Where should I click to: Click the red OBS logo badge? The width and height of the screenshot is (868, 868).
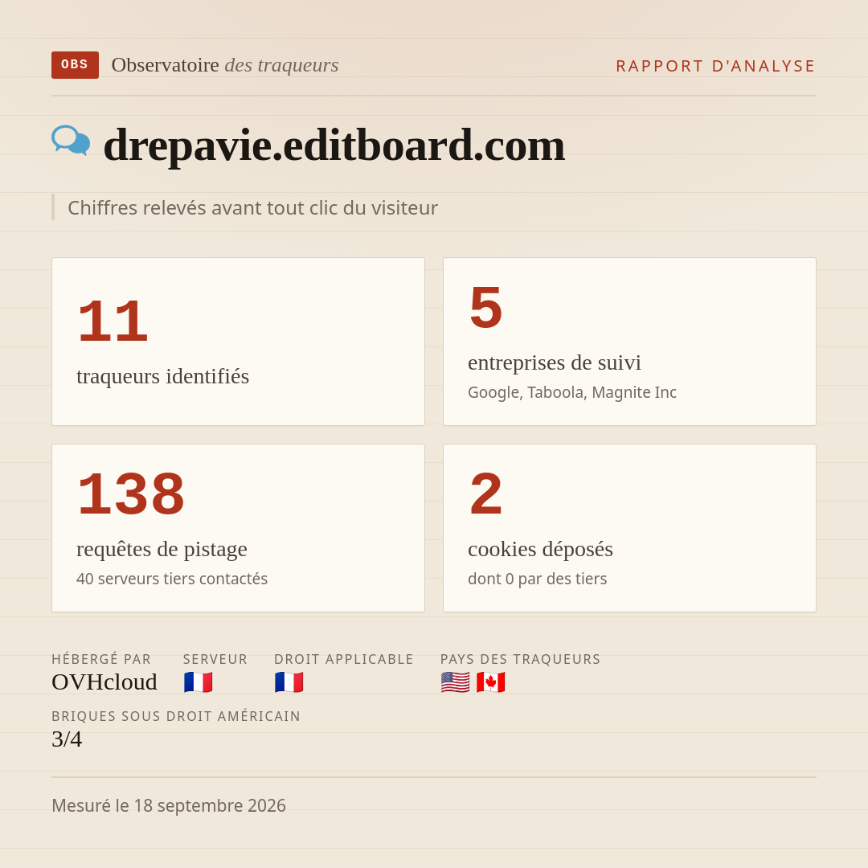tap(76, 65)
